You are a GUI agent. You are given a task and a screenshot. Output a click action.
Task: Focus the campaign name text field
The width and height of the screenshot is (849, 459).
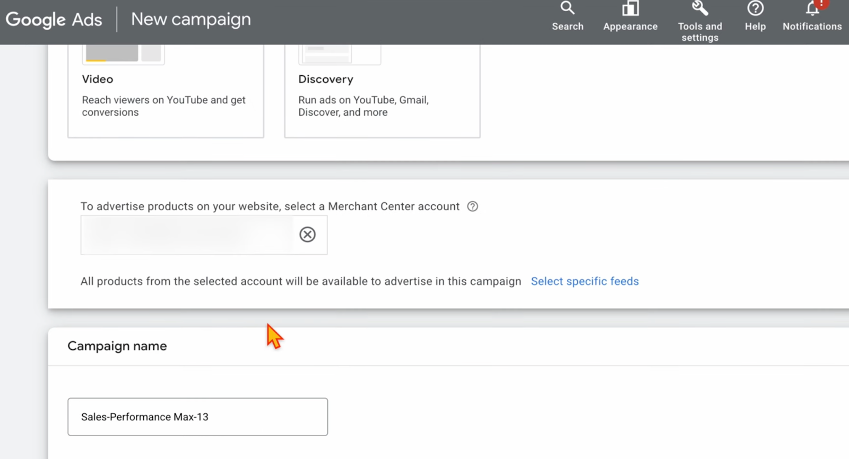pos(197,417)
